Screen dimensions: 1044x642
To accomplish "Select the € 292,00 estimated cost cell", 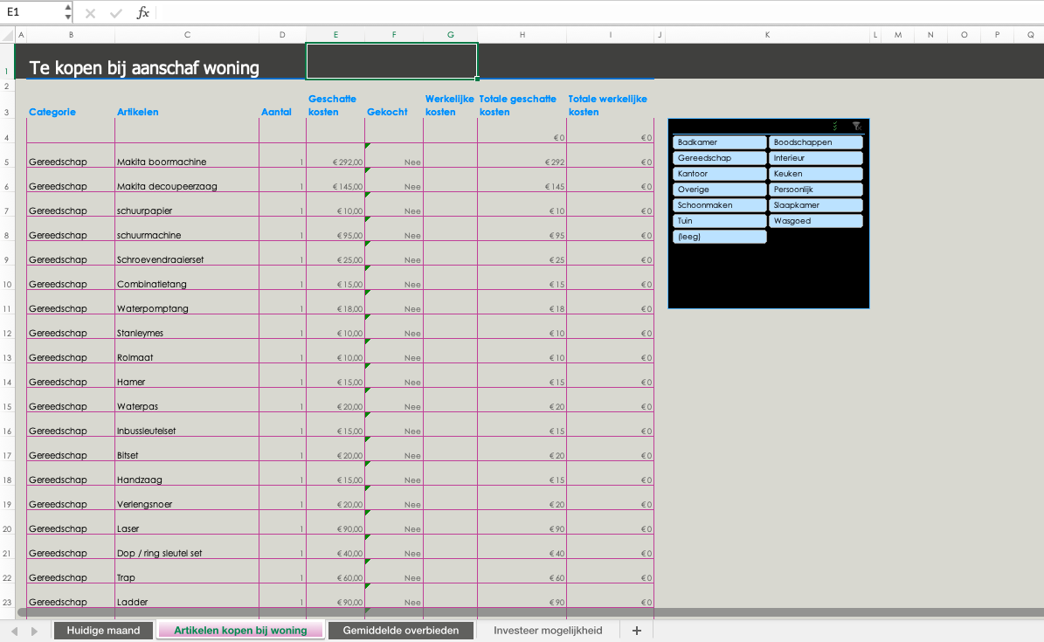I will coord(335,155).
